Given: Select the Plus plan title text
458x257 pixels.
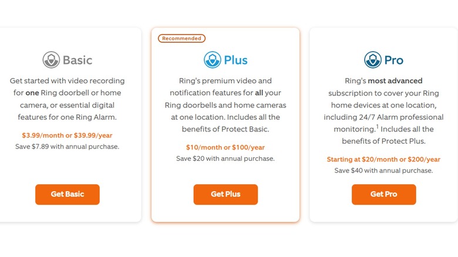Looking at the screenshot, I should coord(235,60).
